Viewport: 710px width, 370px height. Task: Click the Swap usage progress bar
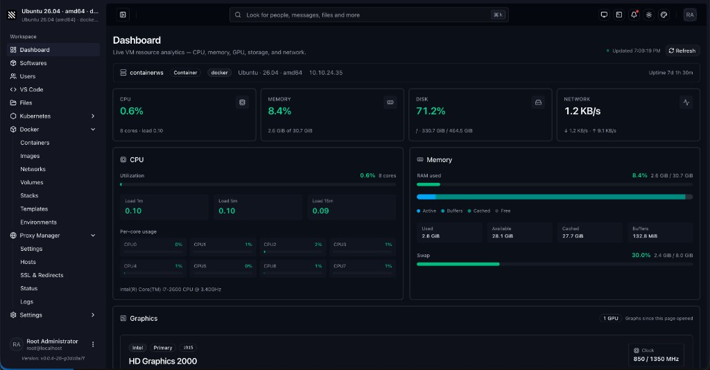pos(555,264)
